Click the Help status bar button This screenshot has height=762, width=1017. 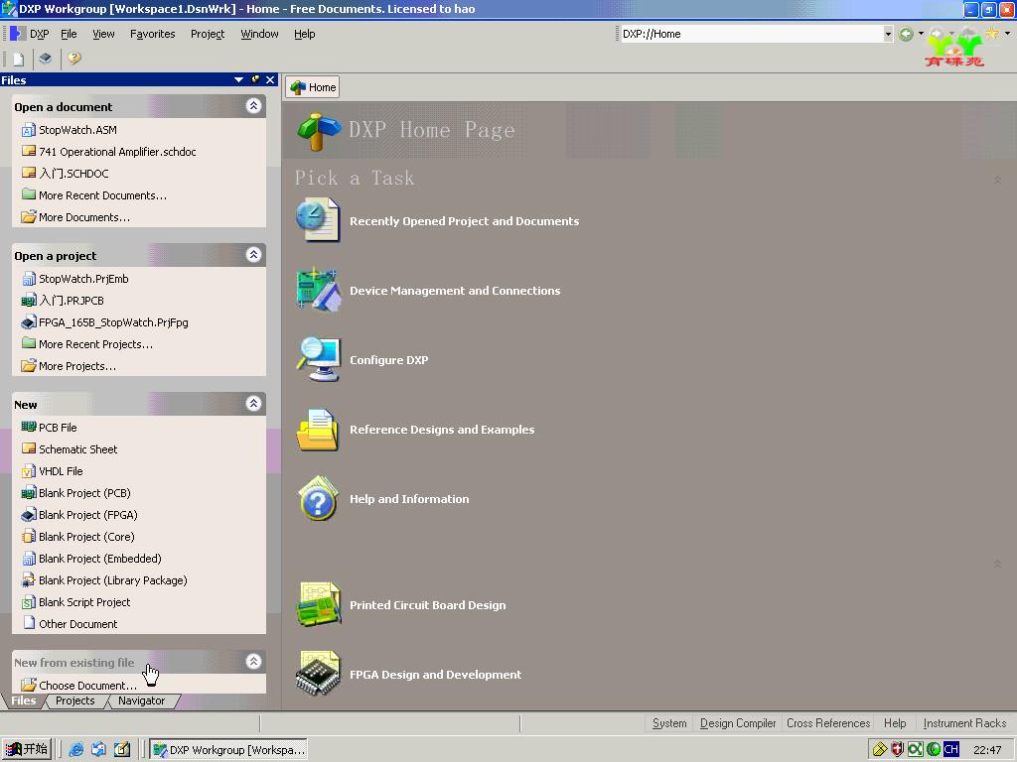click(895, 723)
